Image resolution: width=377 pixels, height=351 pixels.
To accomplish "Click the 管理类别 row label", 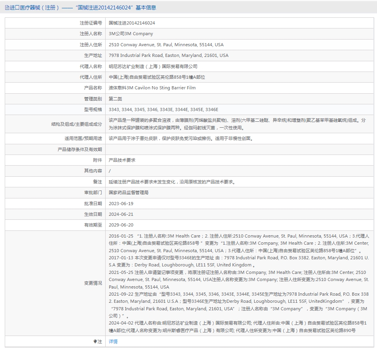I will point(93,99).
